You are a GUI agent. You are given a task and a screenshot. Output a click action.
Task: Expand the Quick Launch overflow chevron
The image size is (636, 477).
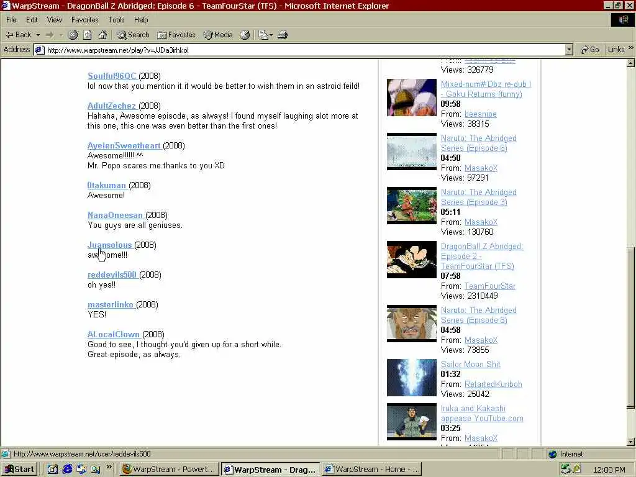[109, 467]
